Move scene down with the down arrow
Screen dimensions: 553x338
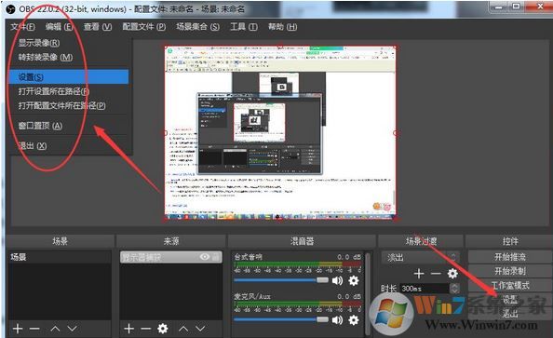(73, 329)
